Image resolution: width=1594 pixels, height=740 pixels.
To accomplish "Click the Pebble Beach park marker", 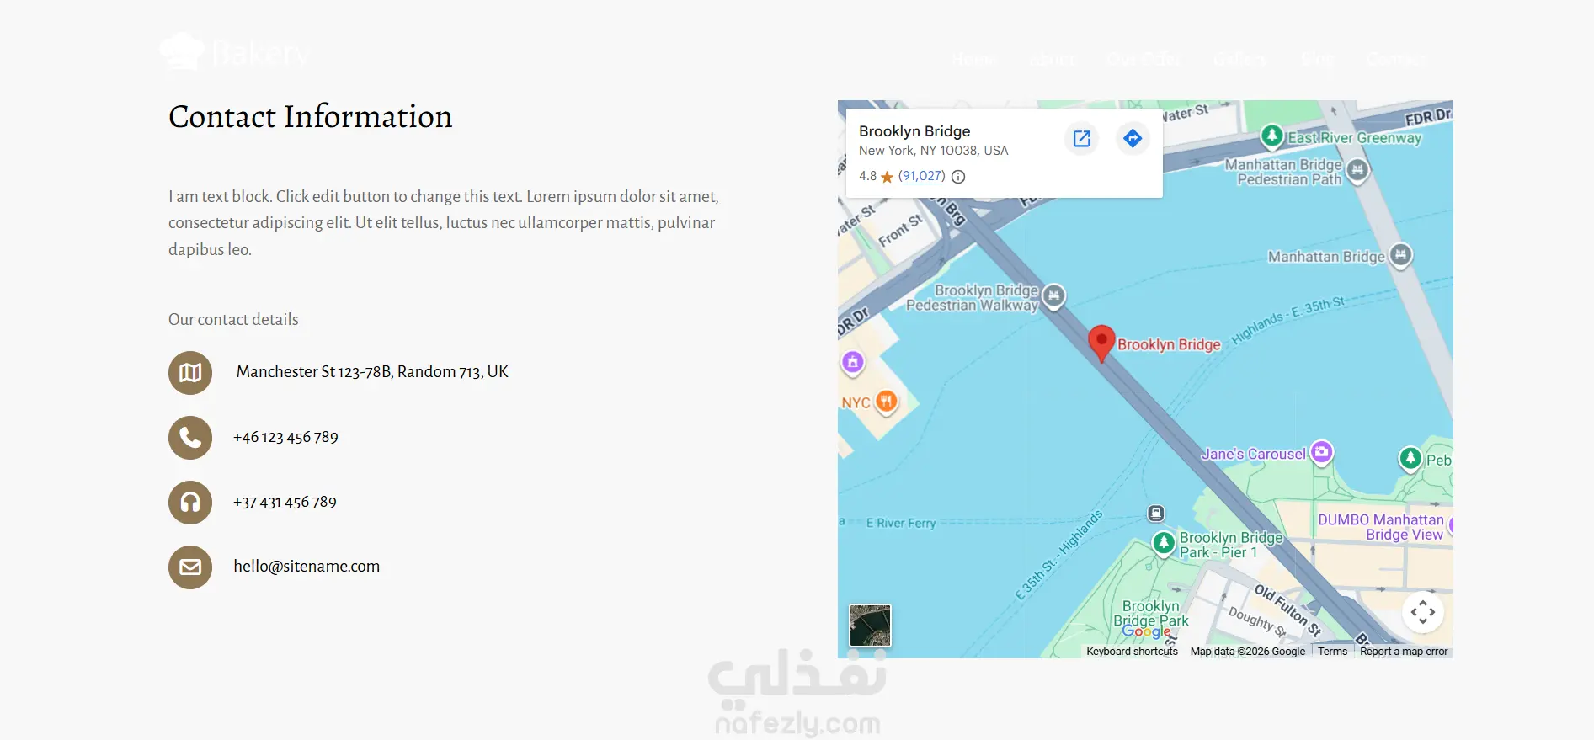I will pos(1410,459).
